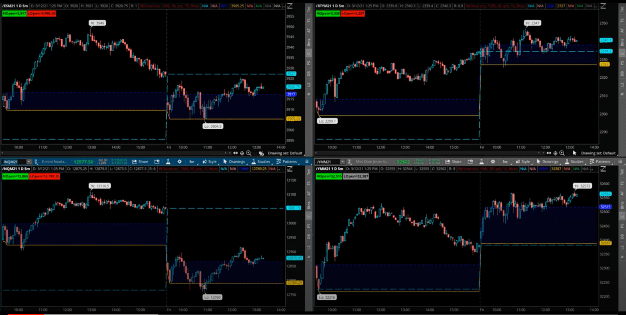Open Drawings menu in /NQM21 chart toolbar
626x315 pixels.
(234, 161)
